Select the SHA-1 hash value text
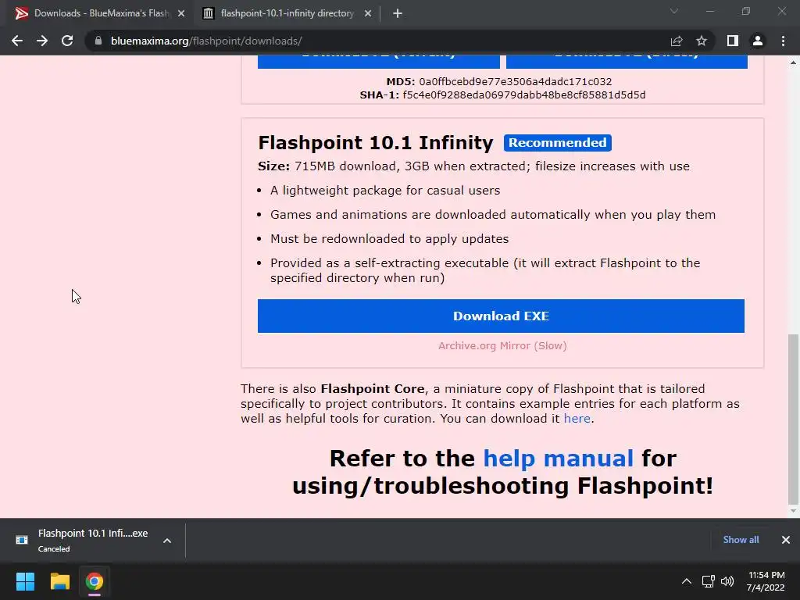This screenshot has height=600, width=800. (x=524, y=95)
